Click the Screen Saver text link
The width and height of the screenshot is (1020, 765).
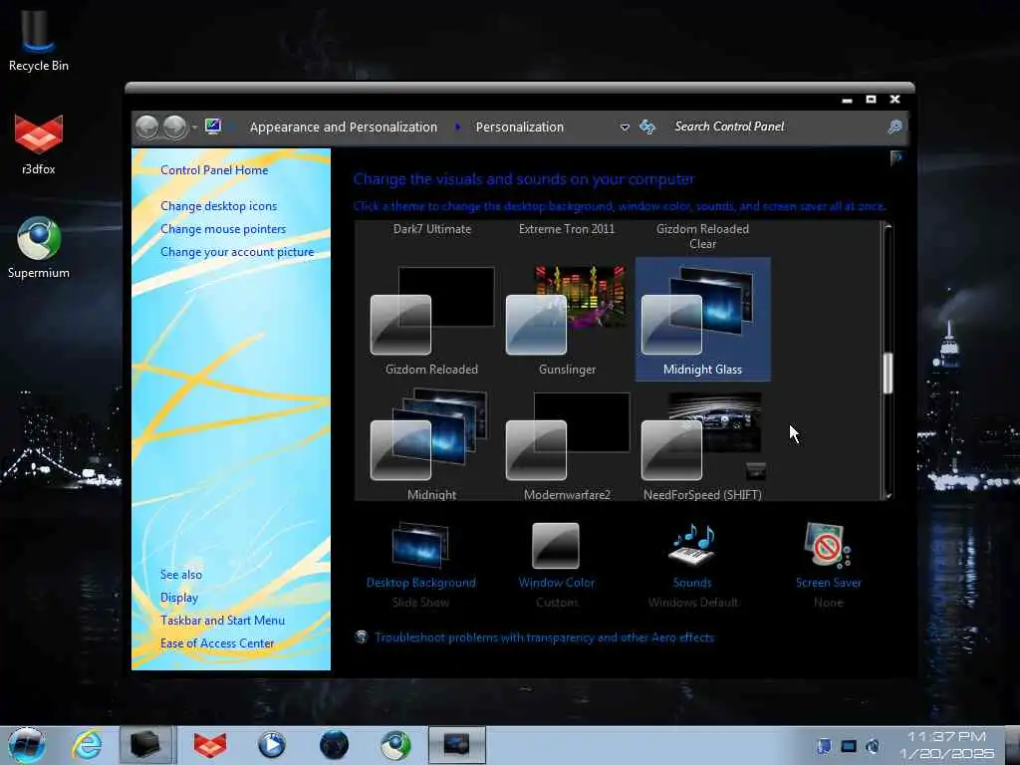pyautogui.click(x=828, y=583)
